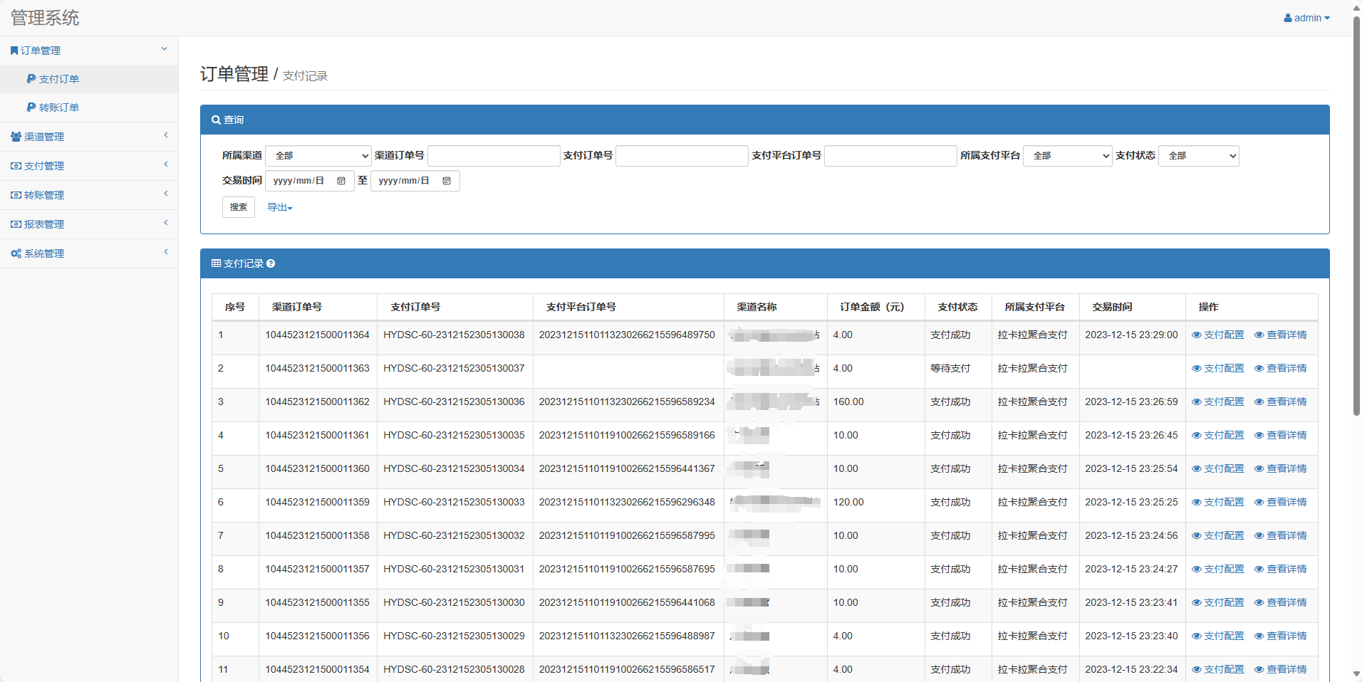Open the admin account dropdown
This screenshot has height=682, width=1362.
point(1307,18)
